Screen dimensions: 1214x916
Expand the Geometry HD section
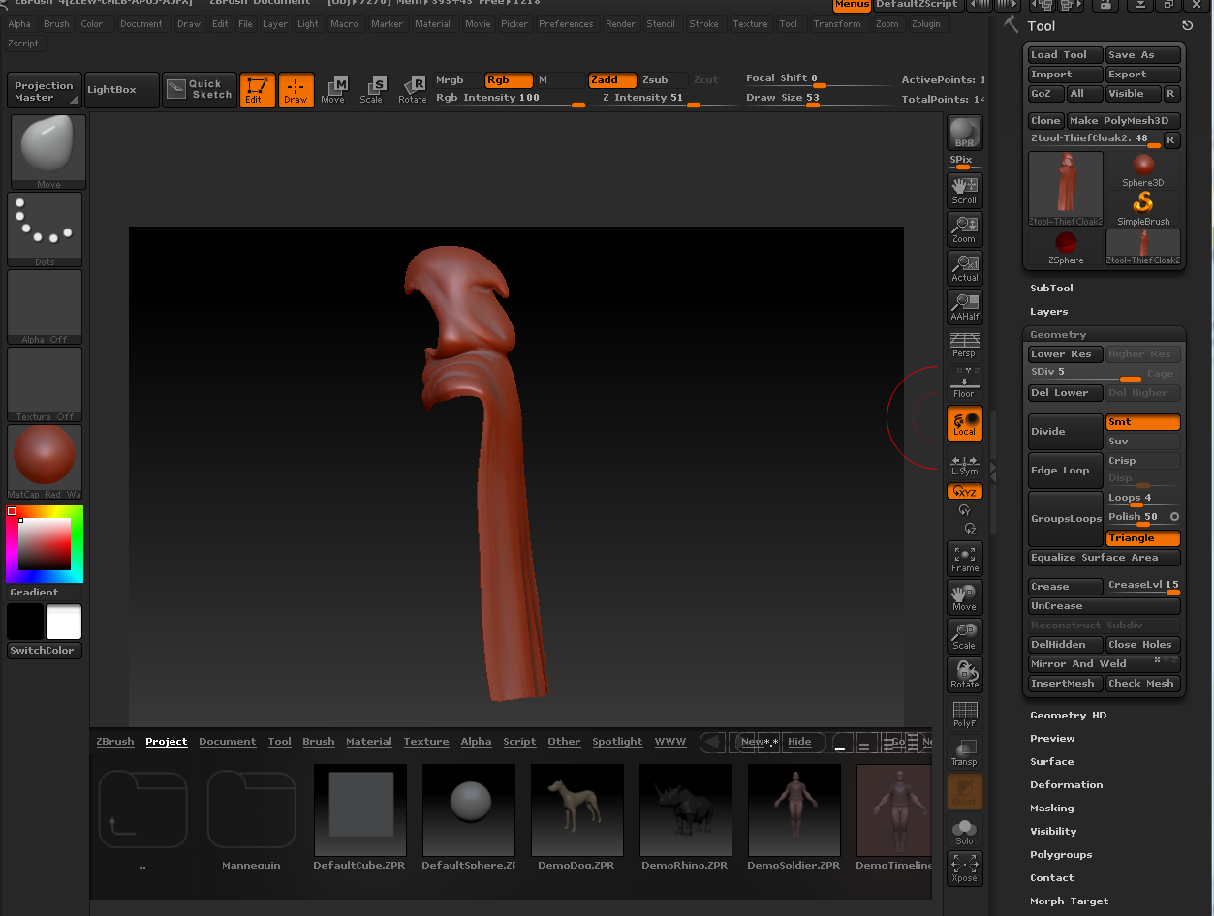tap(1068, 715)
